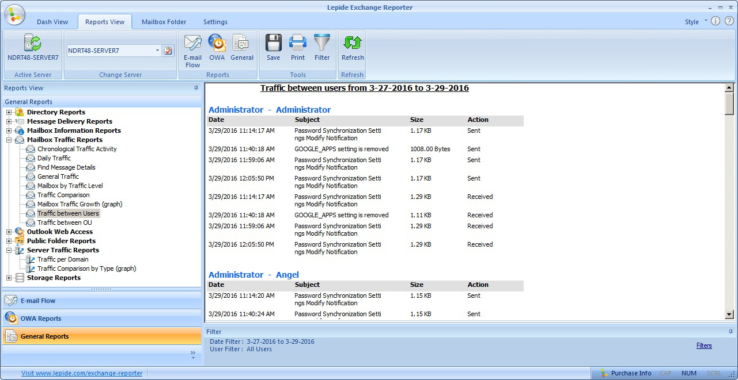Image resolution: width=738 pixels, height=380 pixels.
Task: Open Mailbox Traffic Growth (graph) report
Action: (80, 204)
